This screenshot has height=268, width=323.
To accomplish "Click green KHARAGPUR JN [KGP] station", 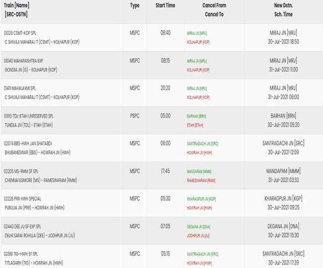I will [x=201, y=199].
